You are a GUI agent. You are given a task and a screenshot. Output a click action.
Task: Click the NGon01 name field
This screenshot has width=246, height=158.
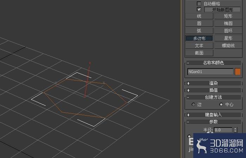pos(210,72)
